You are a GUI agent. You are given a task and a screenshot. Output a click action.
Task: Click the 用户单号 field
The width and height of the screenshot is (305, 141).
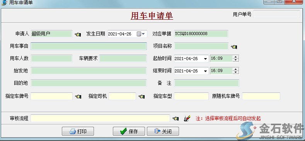tap(277, 14)
